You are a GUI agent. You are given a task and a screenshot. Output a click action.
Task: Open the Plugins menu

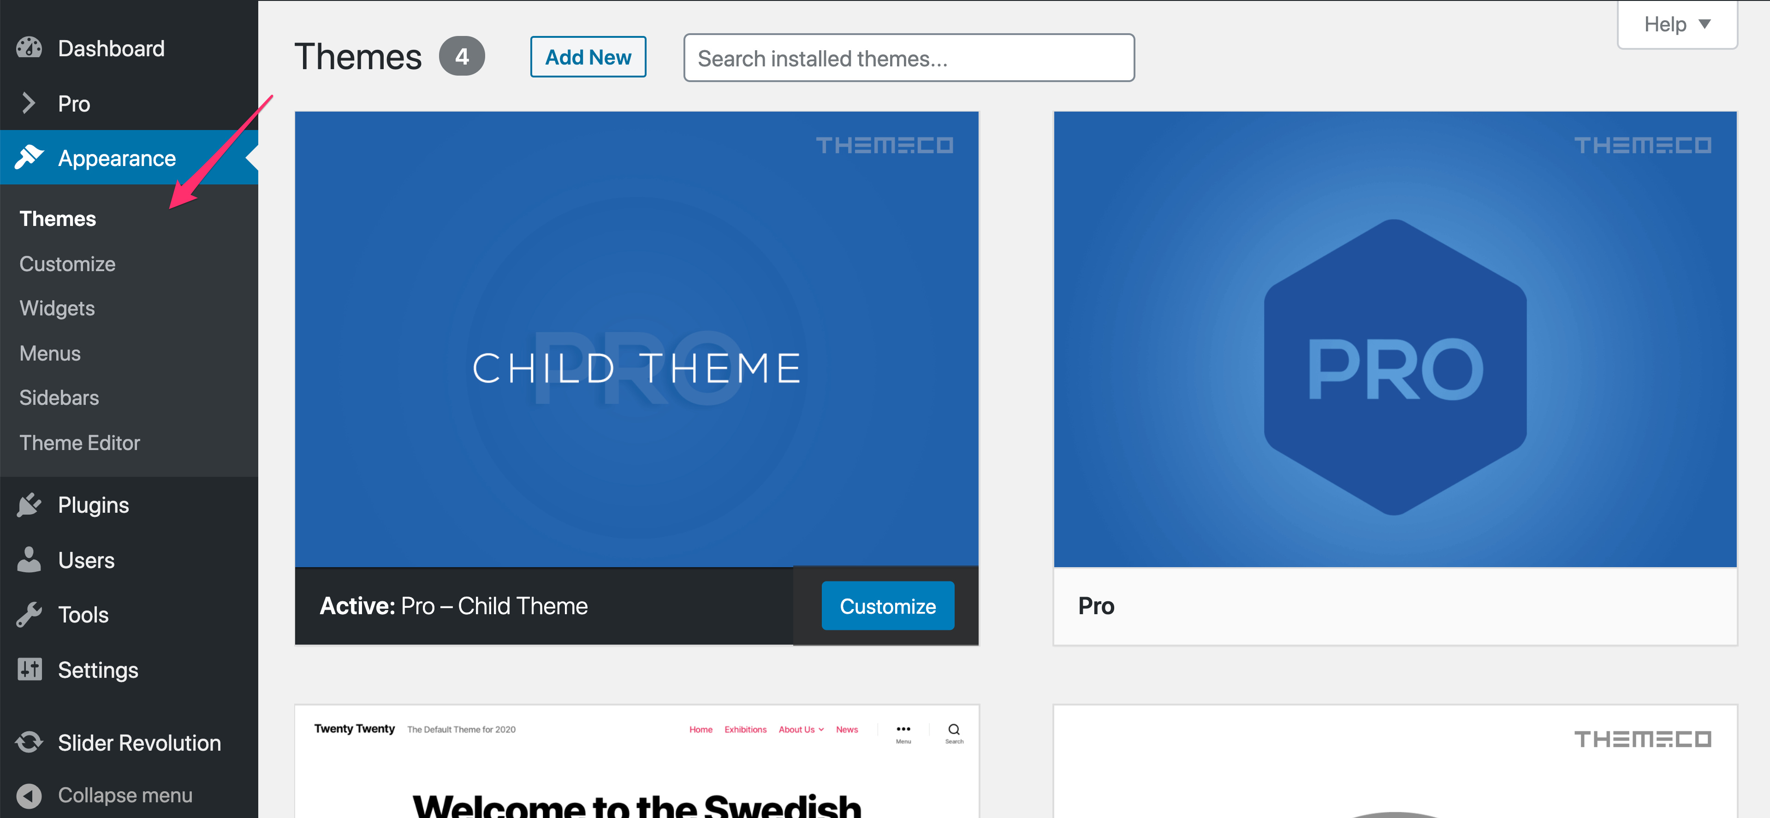click(x=129, y=505)
